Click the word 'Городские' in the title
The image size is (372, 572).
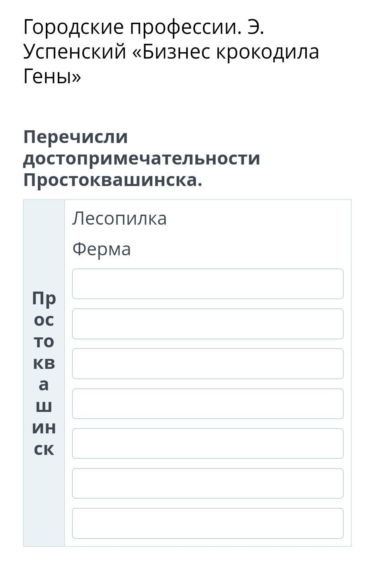74,28
